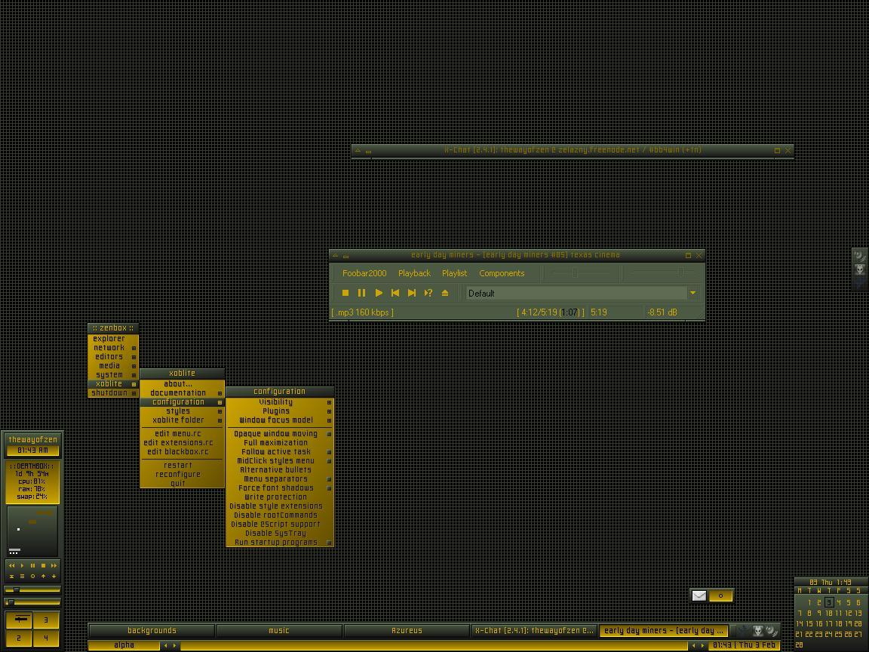Viewport: 869px width, 652px height.
Task: Open the Components menu in Foobar2000
Action: (x=502, y=273)
